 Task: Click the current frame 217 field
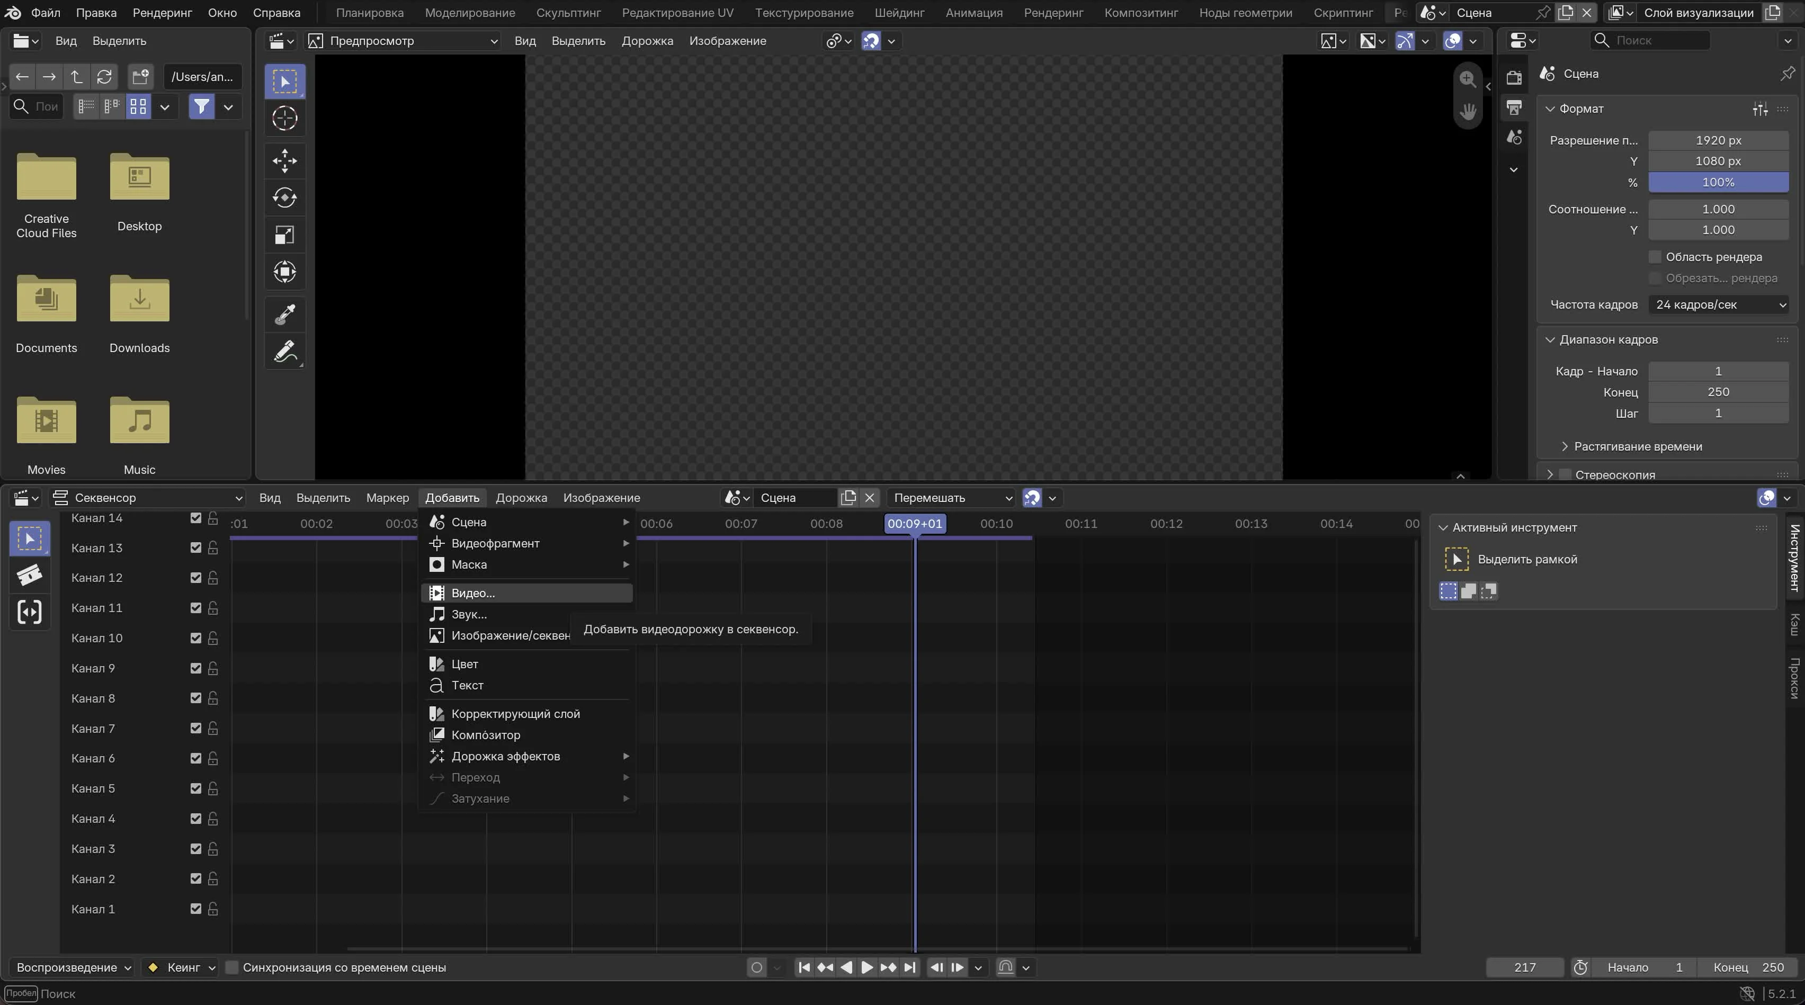click(1525, 967)
